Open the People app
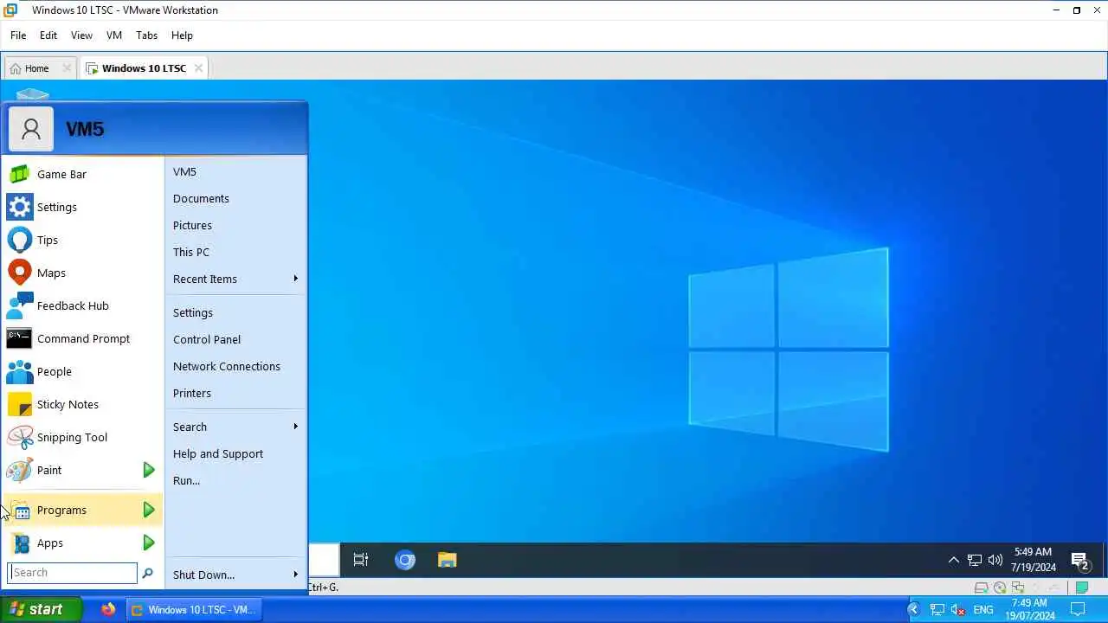Viewport: 1108px width, 623px height. tap(83, 371)
